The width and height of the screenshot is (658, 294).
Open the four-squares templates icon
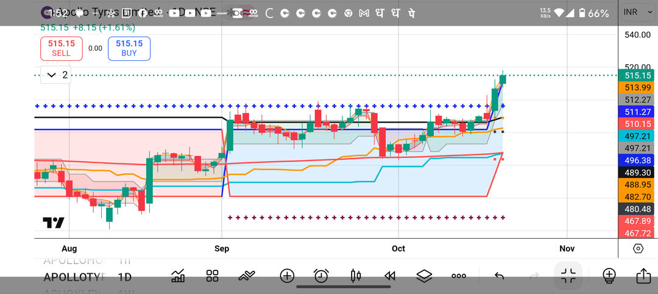point(212,276)
